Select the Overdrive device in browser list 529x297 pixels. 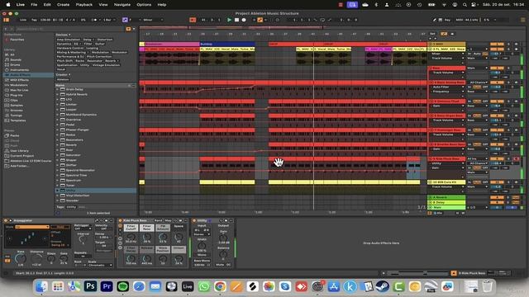pyautogui.click(x=74, y=120)
